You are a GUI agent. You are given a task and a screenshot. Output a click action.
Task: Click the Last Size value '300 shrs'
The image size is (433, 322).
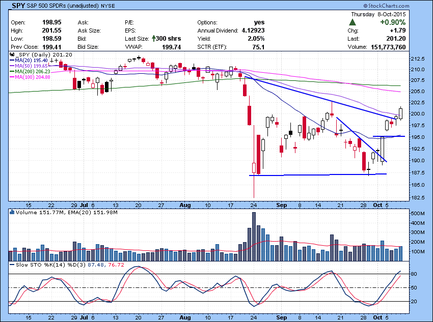click(168, 38)
